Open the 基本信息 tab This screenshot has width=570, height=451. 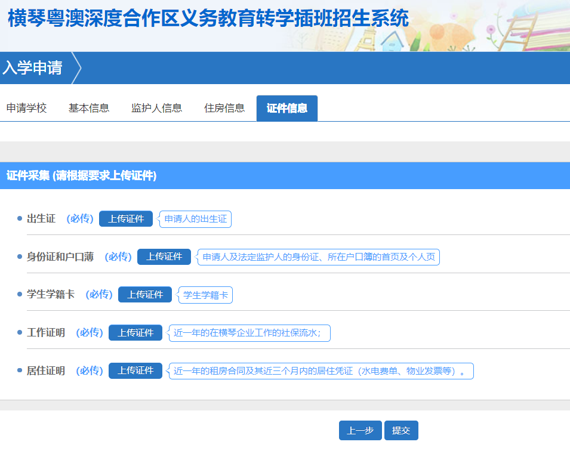tap(89, 108)
